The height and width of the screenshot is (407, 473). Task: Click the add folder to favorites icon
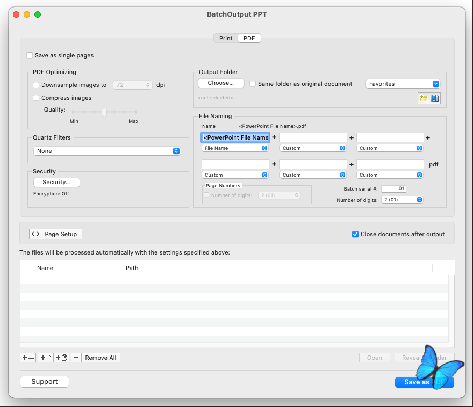423,98
